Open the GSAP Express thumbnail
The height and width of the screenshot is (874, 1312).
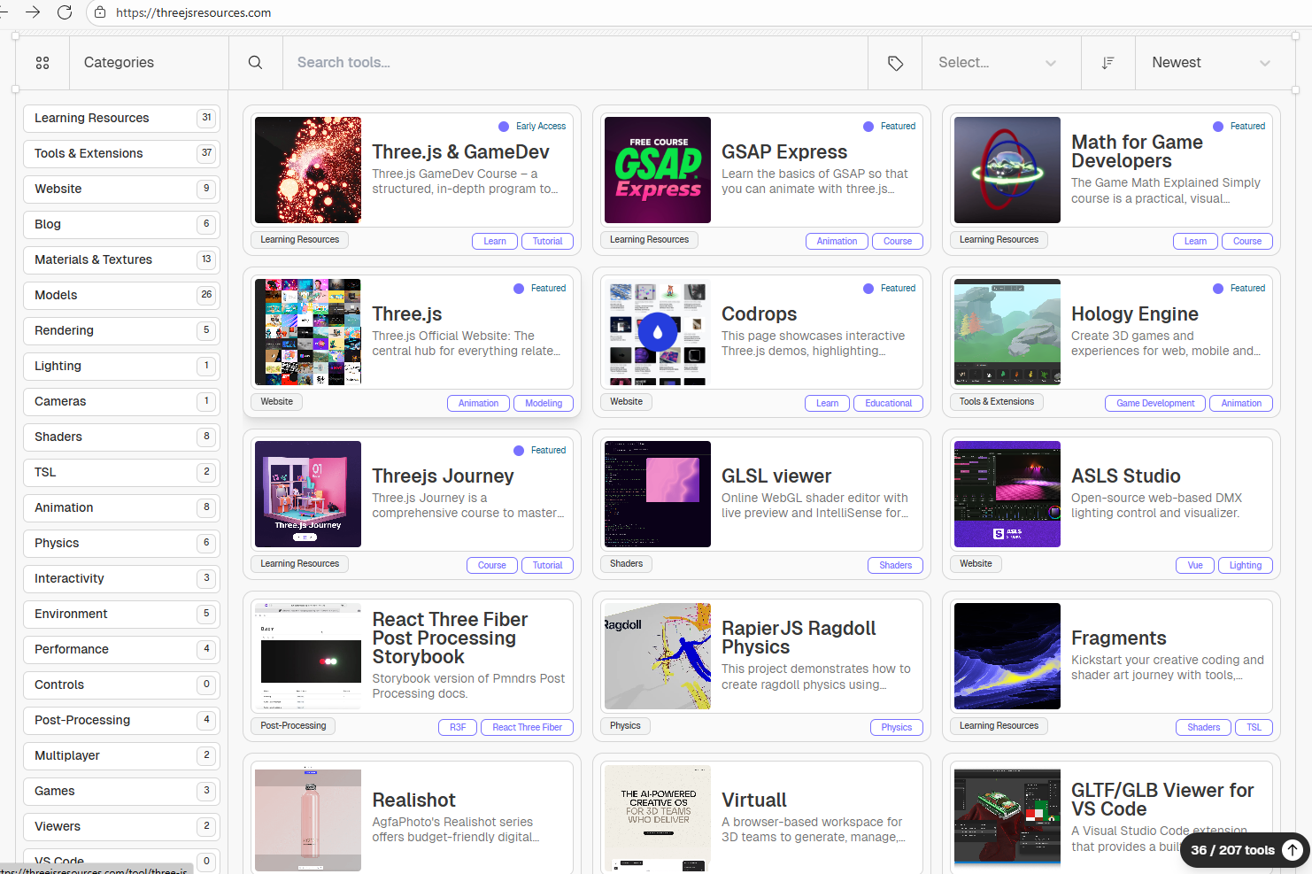[658, 170]
